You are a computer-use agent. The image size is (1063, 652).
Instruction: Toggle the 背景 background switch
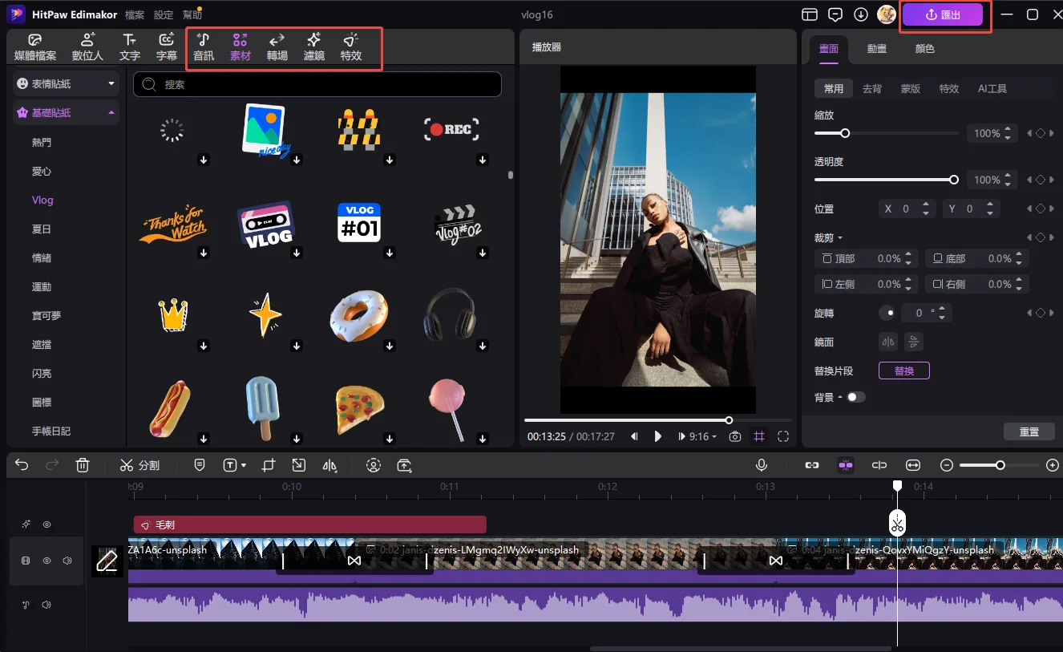[855, 397]
